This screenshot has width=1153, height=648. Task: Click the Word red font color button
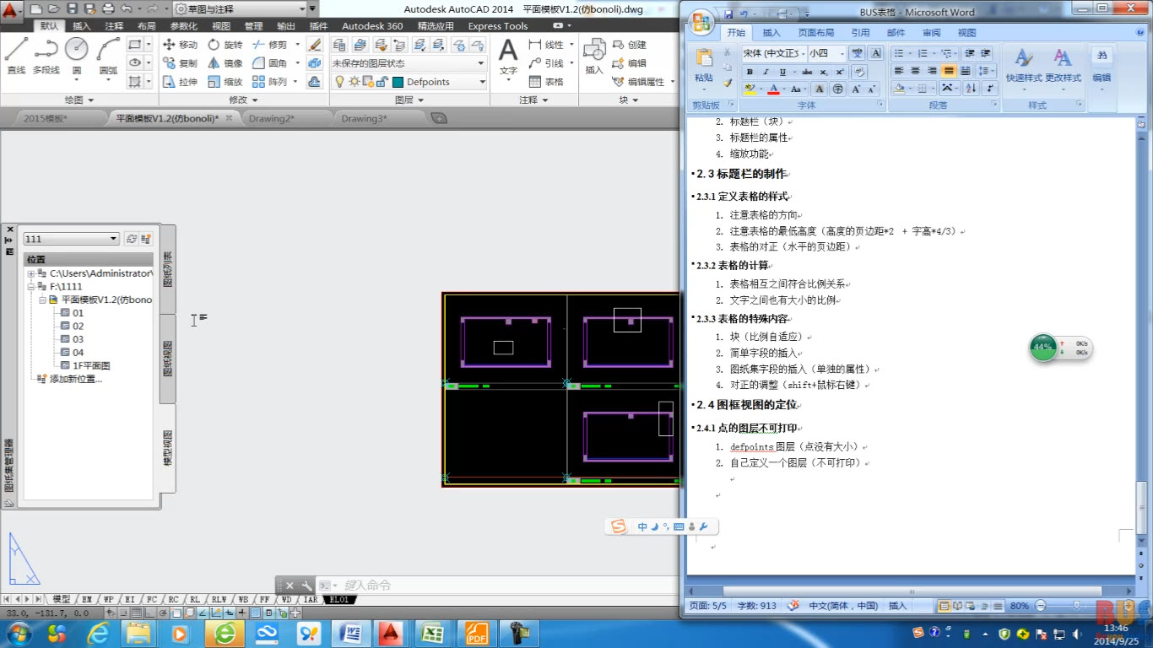pyautogui.click(x=773, y=89)
